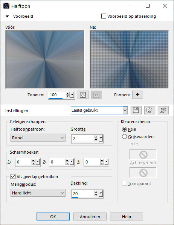Collapse the Voorbeeld preview section
The height and width of the screenshot is (225, 174).
click(x=7, y=16)
